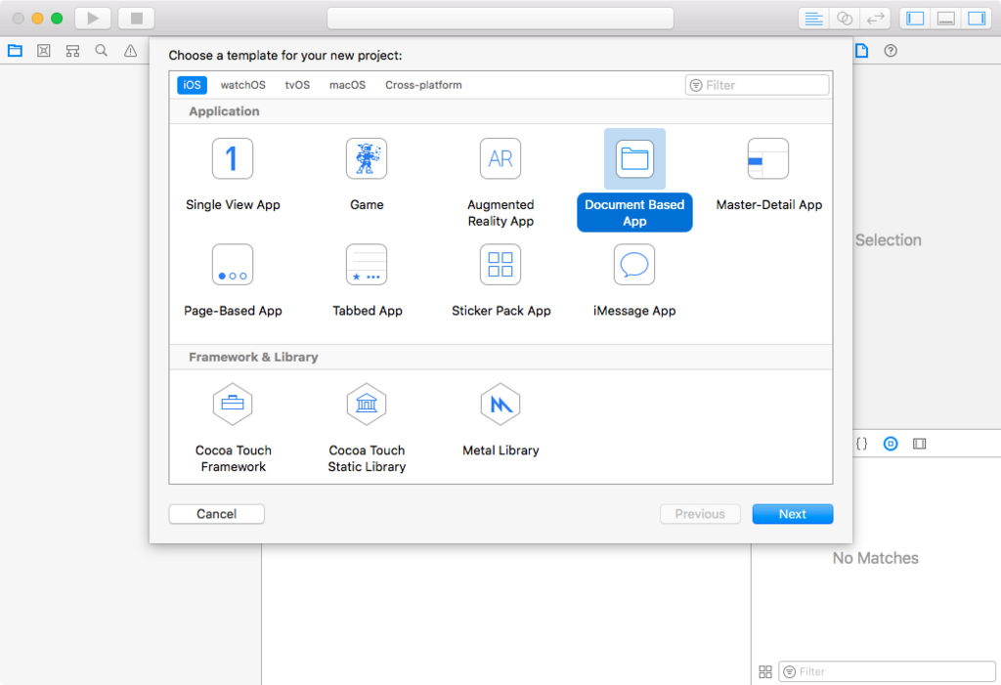Click the library Filter field at bottom

tap(887, 671)
